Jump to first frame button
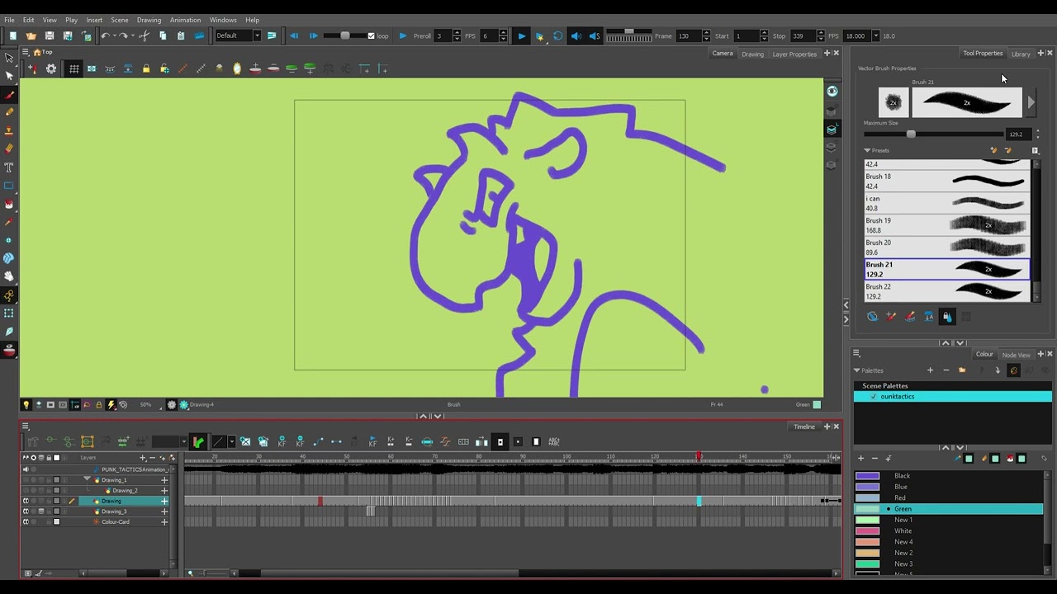The width and height of the screenshot is (1057, 594). pyautogui.click(x=294, y=35)
